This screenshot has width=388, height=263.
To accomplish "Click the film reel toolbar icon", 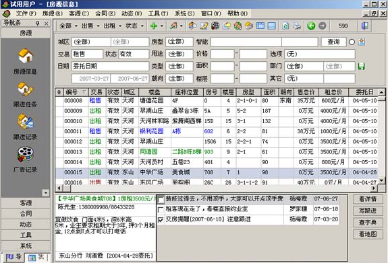I will [x=215, y=26].
